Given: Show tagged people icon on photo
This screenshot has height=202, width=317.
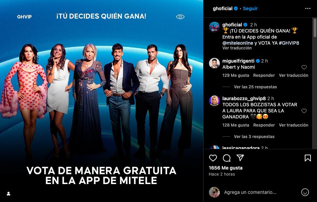Looking at the screenshot, I should [8, 194].
